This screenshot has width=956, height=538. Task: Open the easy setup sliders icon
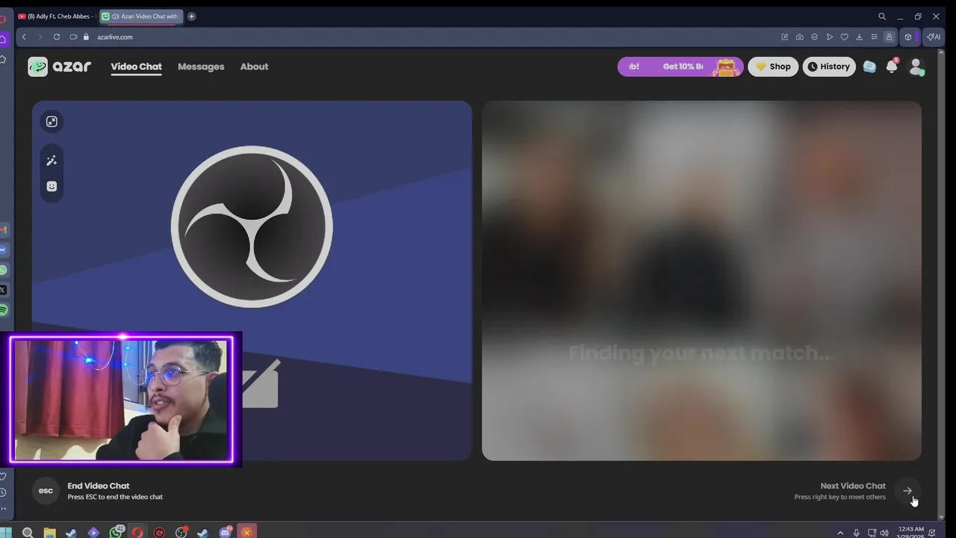874,37
